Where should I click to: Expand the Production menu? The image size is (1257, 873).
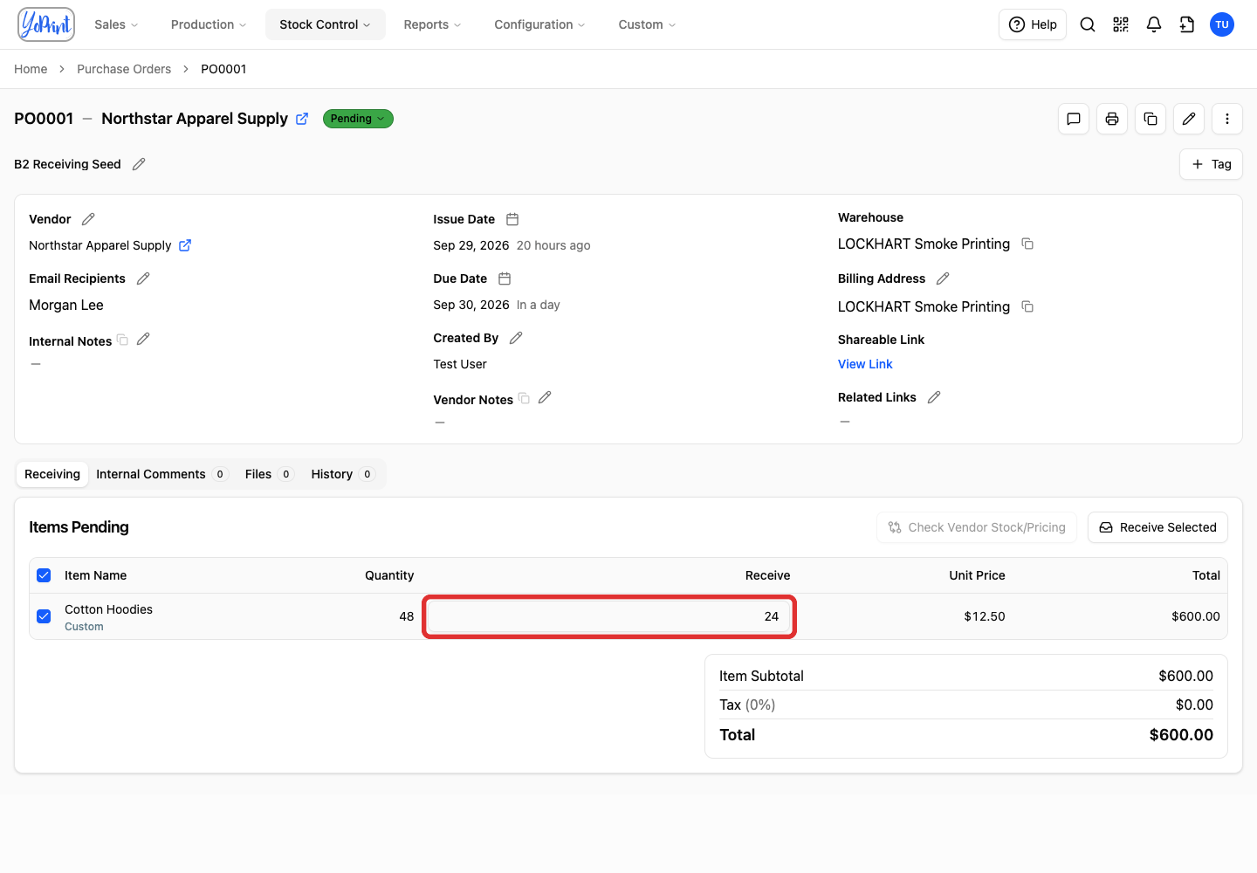(209, 24)
